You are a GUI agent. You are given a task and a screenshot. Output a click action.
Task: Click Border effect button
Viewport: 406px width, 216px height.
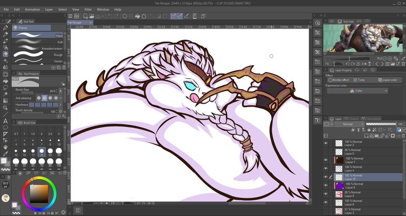pyautogui.click(x=338, y=80)
